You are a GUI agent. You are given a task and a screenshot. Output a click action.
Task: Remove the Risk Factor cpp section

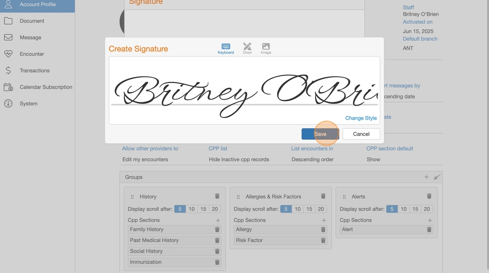coord(323,240)
